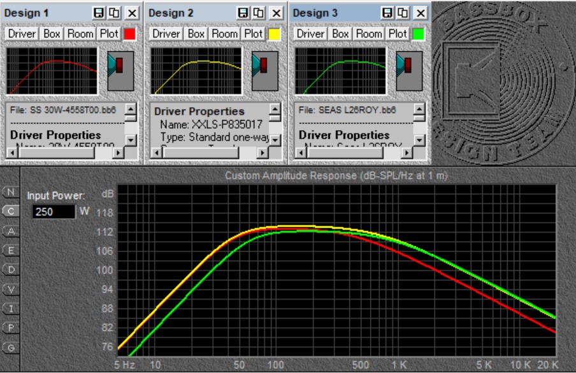Save Design 2 with the disk icon

[x=243, y=13]
